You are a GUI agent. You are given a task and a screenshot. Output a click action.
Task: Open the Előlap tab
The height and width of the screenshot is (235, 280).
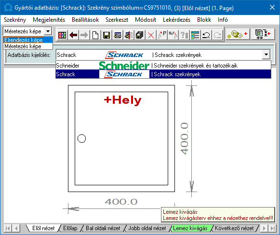tap(70, 228)
